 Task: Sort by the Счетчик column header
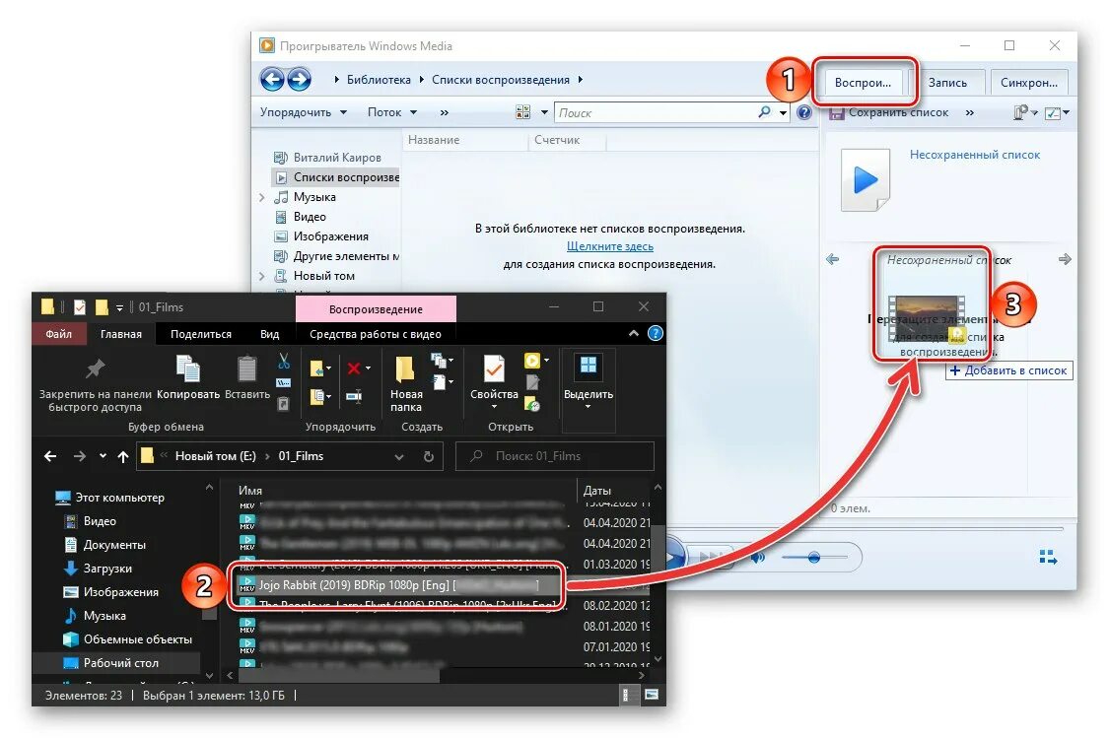point(557,140)
